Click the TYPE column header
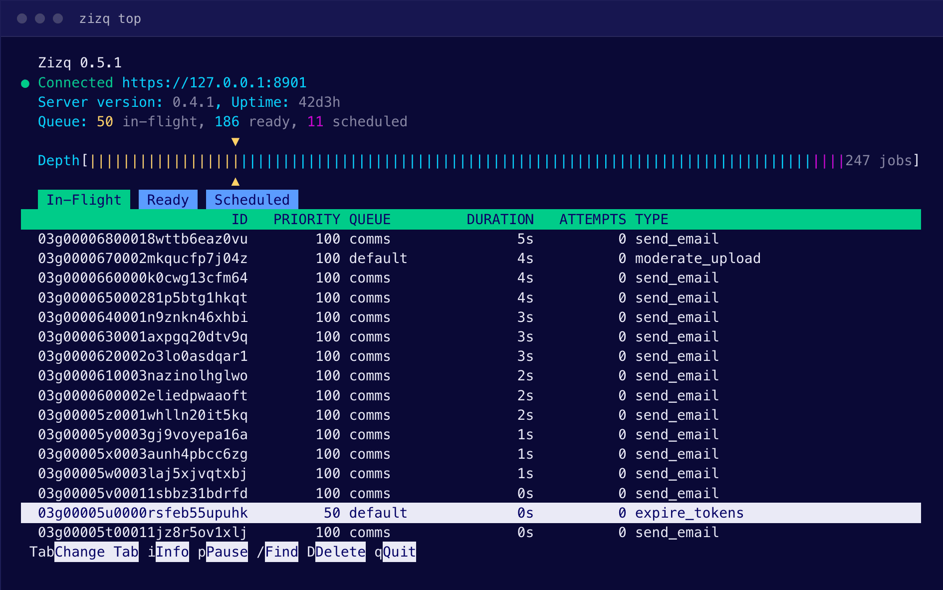This screenshot has width=943, height=590. pos(652,220)
